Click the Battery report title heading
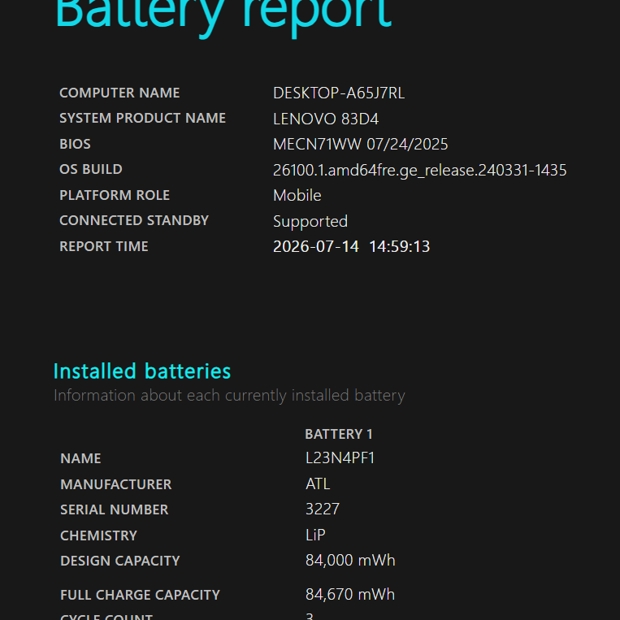This screenshot has height=620, width=620. pos(223,15)
